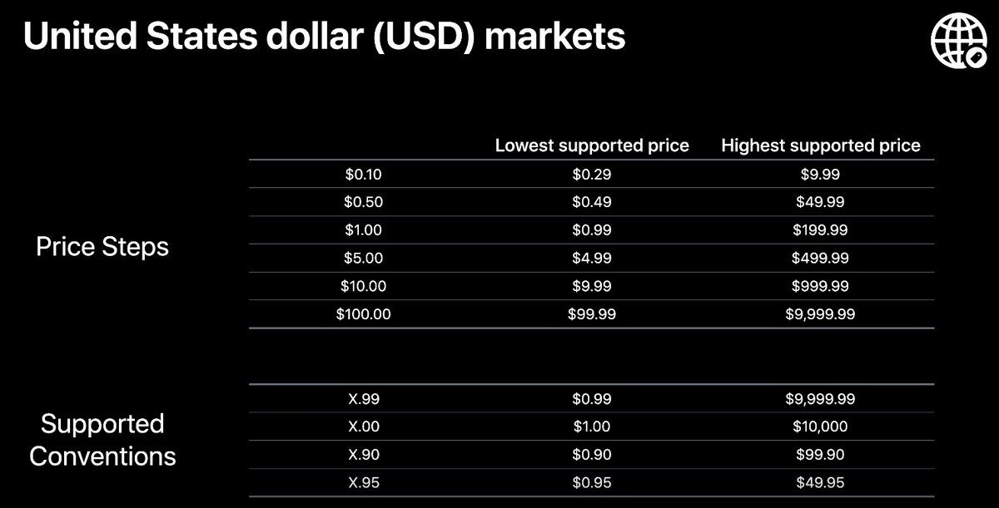Viewport: 999px width, 508px height.
Task: Click the X.90 convention row label
Action: tap(364, 455)
